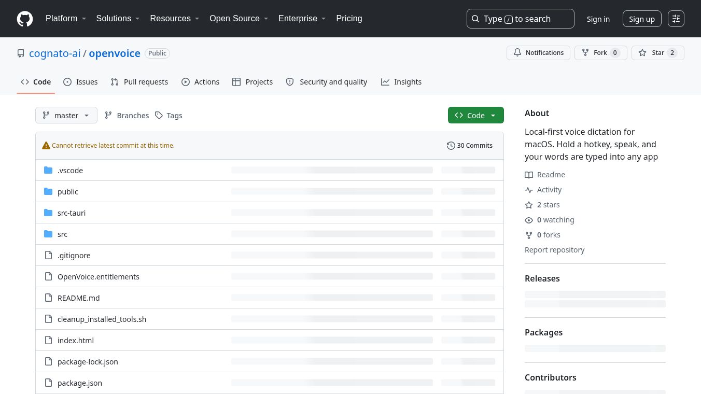Open the cognato-ai owner page

(55, 53)
